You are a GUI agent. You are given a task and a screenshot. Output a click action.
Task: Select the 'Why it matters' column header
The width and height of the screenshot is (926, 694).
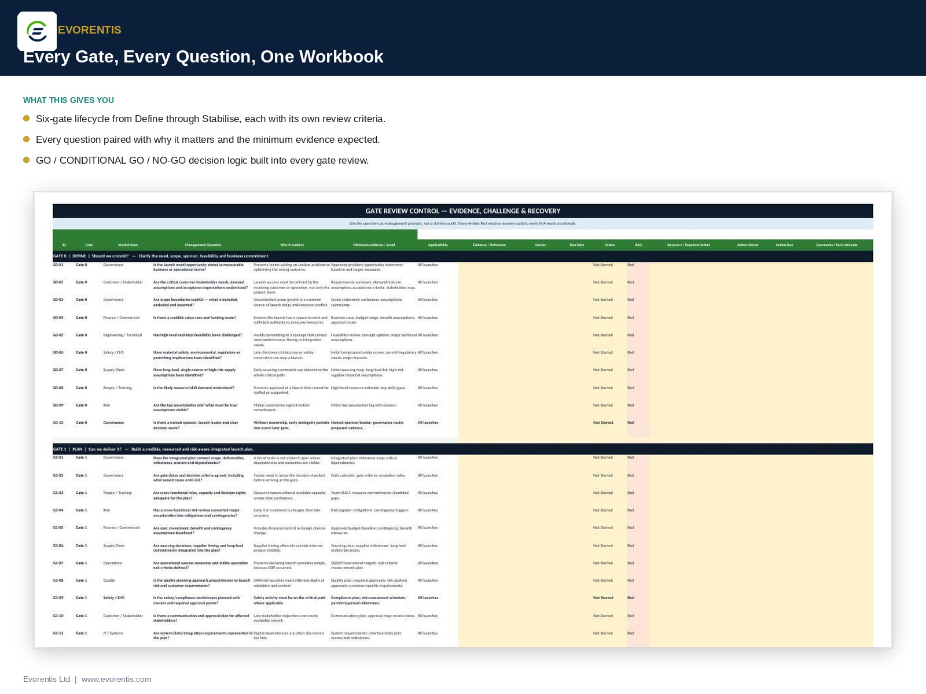292,245
